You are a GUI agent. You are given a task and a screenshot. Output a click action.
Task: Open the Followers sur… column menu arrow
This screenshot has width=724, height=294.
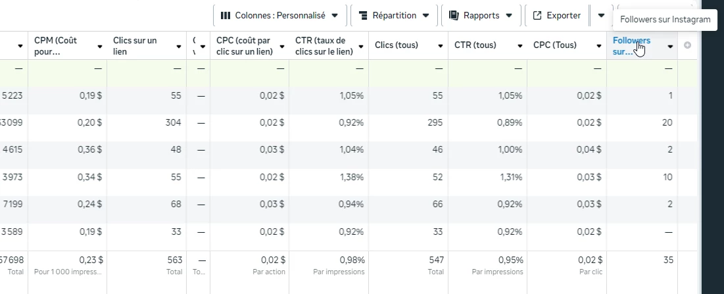click(670, 46)
